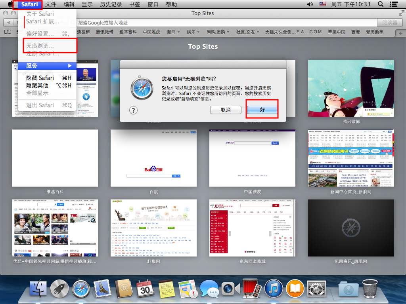Open iTunes music note icon in Dock

coord(274,289)
